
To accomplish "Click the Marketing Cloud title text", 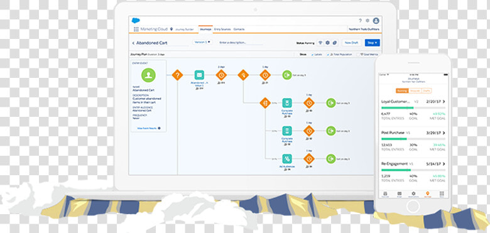I will pyautogui.click(x=154, y=29).
